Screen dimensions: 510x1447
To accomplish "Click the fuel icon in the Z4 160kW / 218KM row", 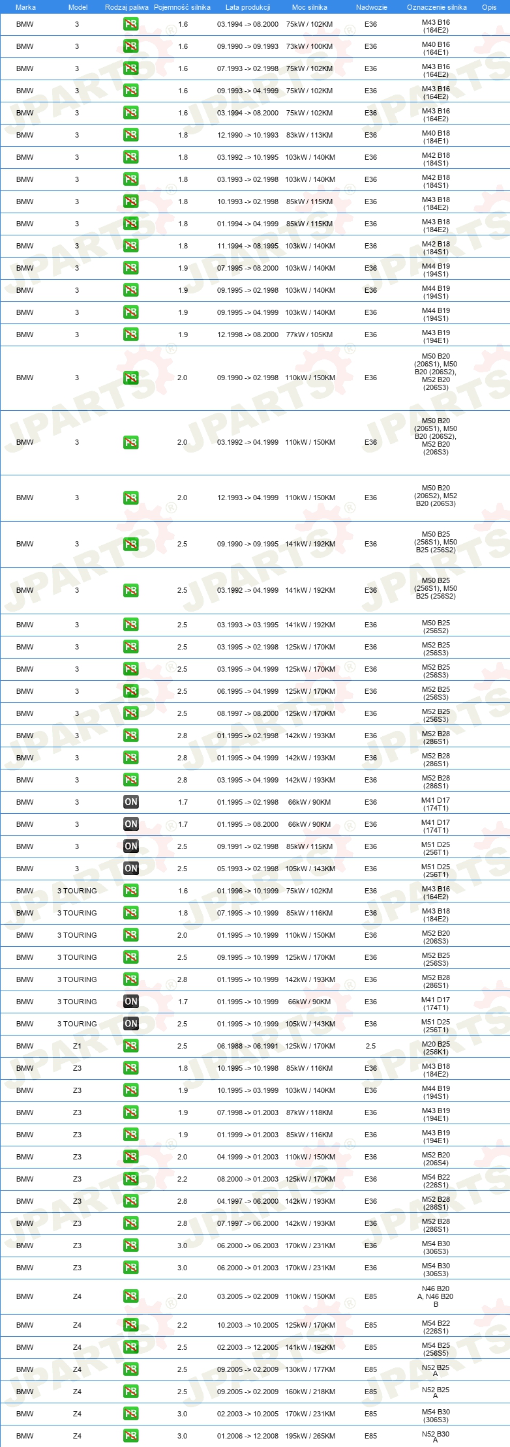I will coord(130,1392).
